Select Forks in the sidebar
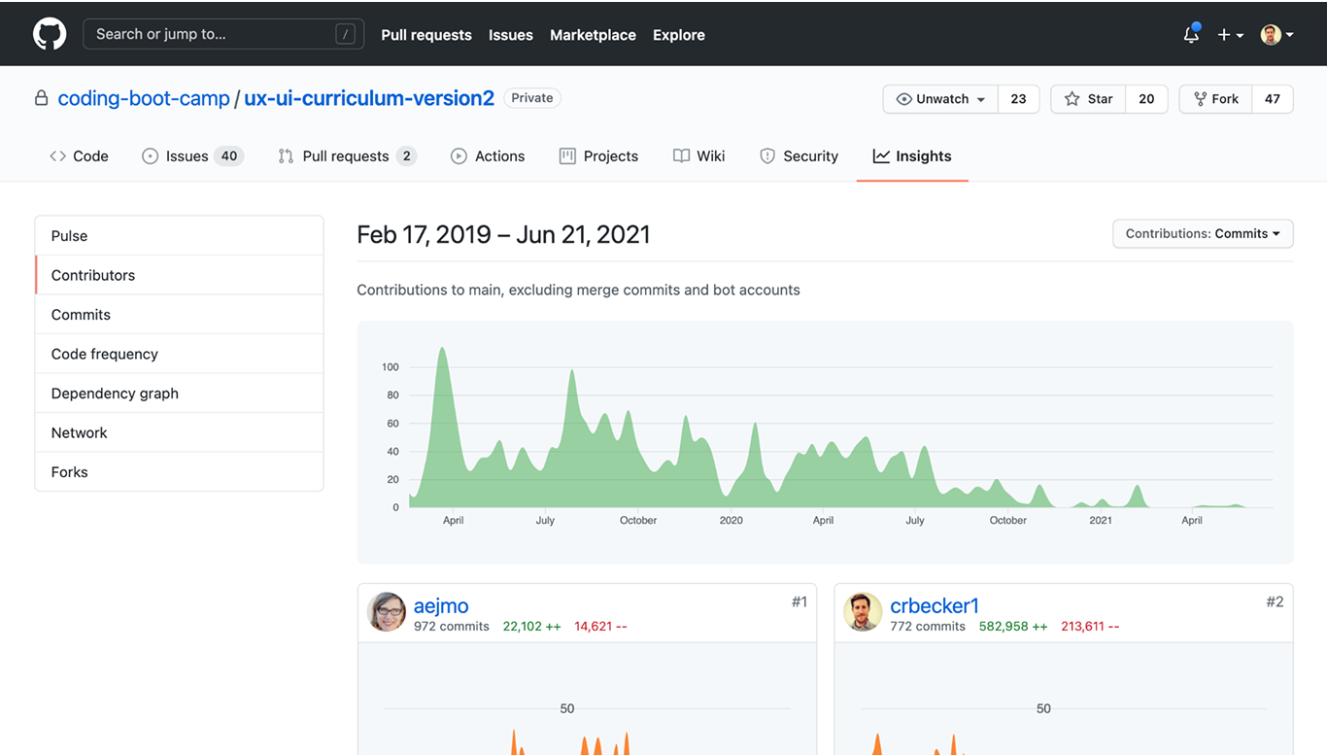This screenshot has width=1327, height=755. (x=180, y=472)
